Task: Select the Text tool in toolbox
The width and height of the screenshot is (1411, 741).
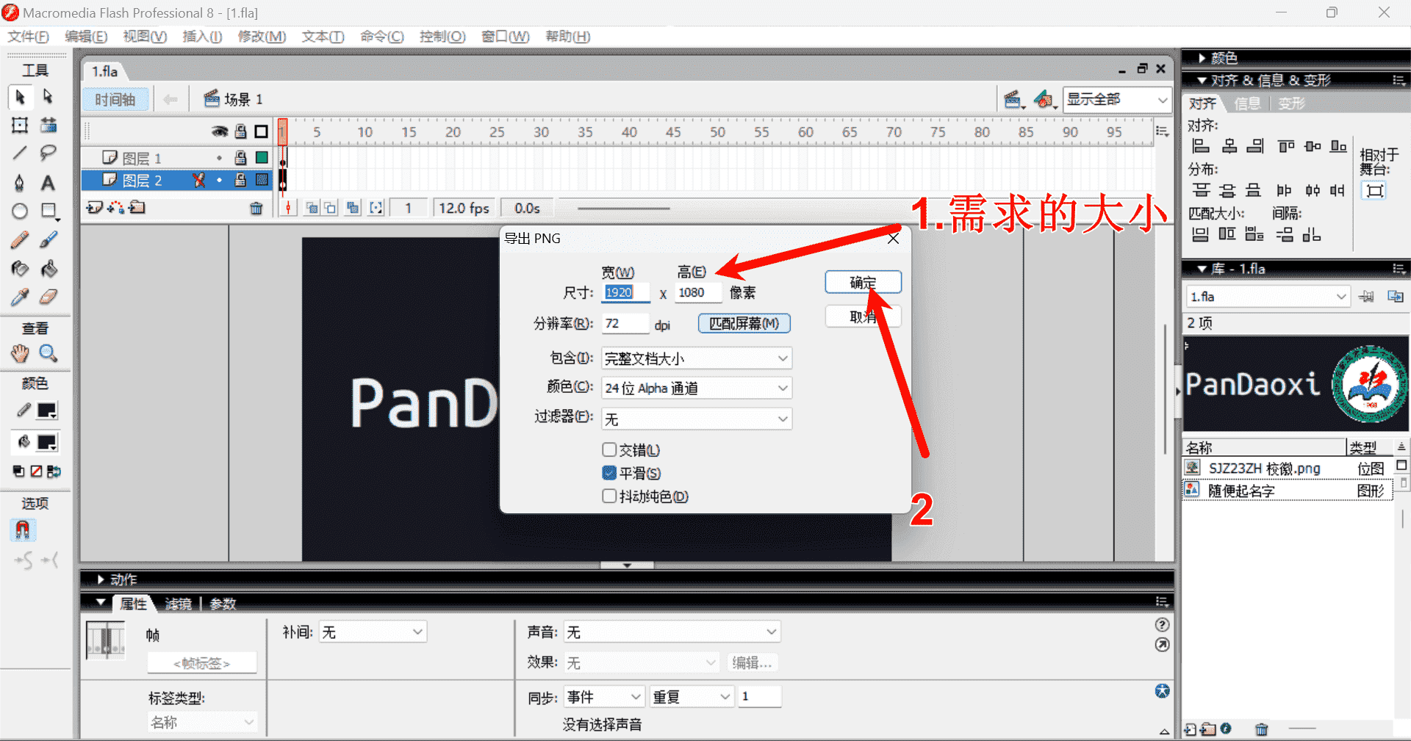Action: 48,183
